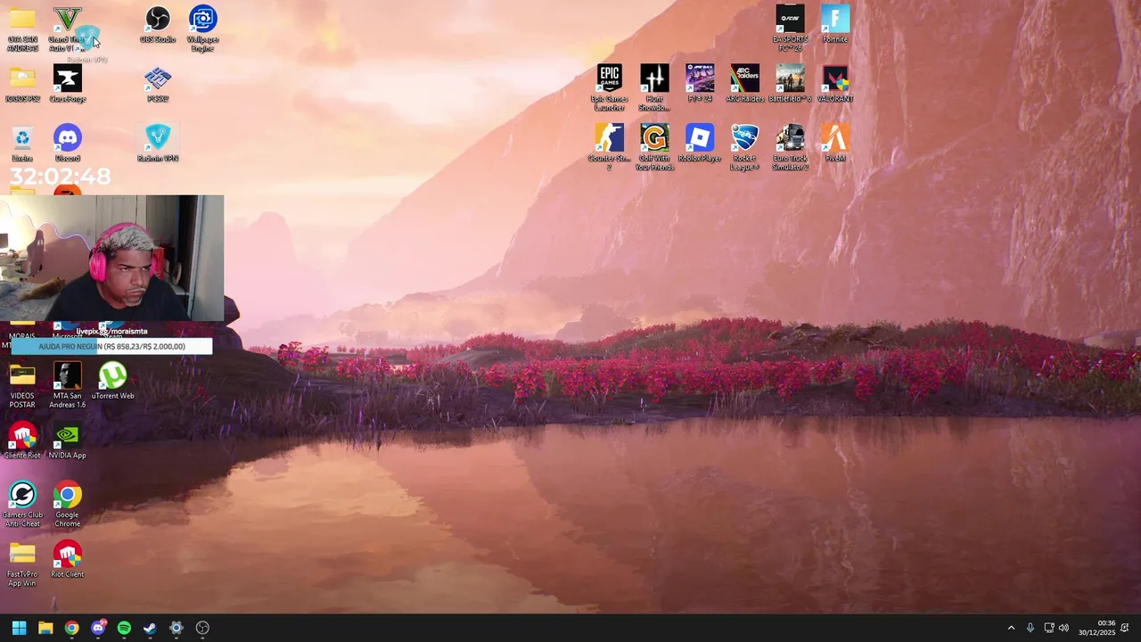
Task: Launch the Roblox Player shortcut
Action: (x=700, y=144)
